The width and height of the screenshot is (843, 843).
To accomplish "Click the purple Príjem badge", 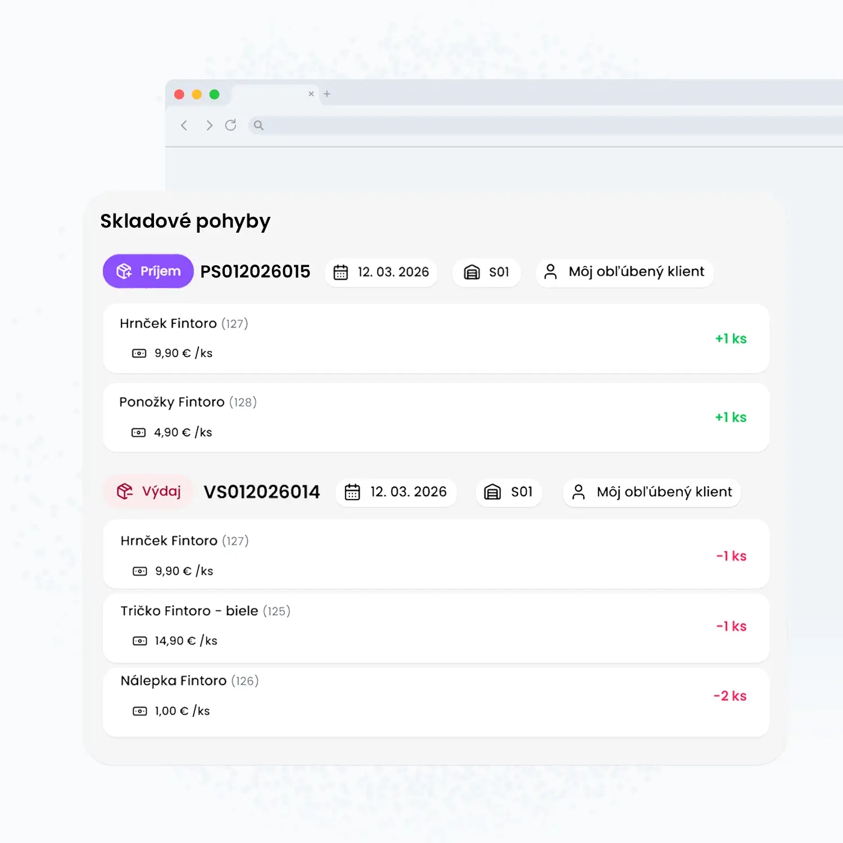I will (148, 271).
